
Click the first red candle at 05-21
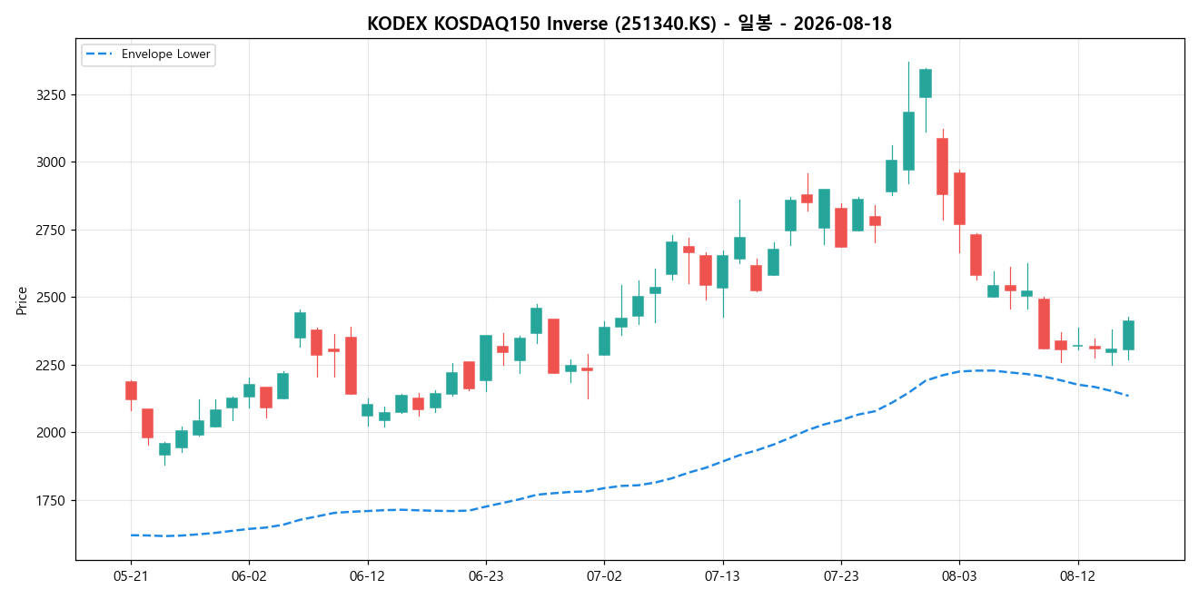[x=131, y=390]
